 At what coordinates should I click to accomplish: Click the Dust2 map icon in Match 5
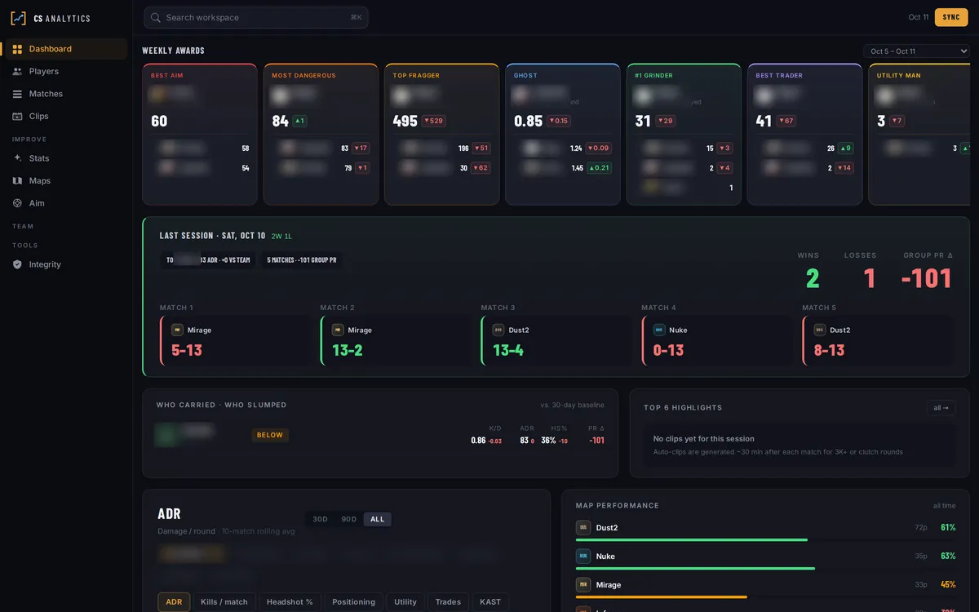tap(820, 330)
